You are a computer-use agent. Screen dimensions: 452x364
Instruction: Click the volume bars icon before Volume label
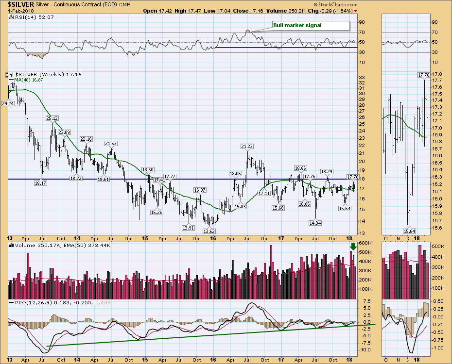(12, 245)
